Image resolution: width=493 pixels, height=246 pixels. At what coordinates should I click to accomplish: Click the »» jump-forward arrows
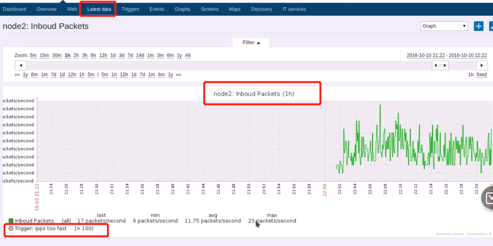tap(178, 75)
